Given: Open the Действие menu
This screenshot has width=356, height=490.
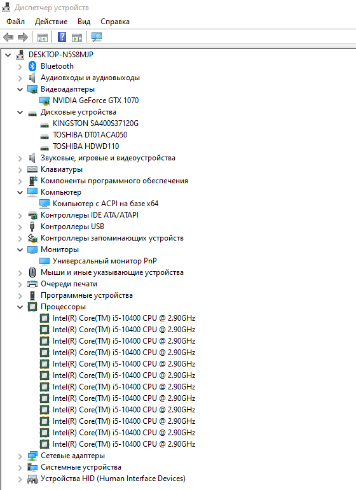Looking at the screenshot, I should [x=51, y=22].
